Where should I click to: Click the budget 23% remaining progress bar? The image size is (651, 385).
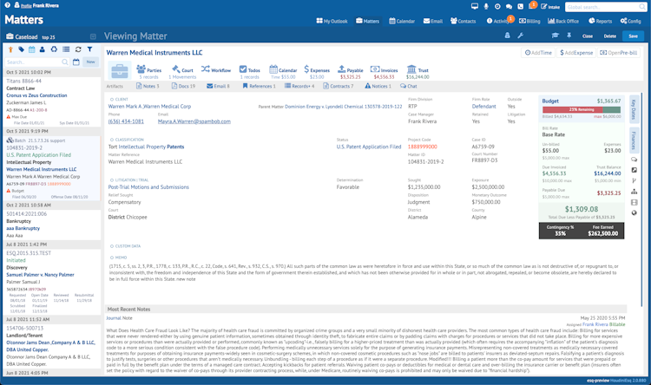pyautogui.click(x=582, y=109)
